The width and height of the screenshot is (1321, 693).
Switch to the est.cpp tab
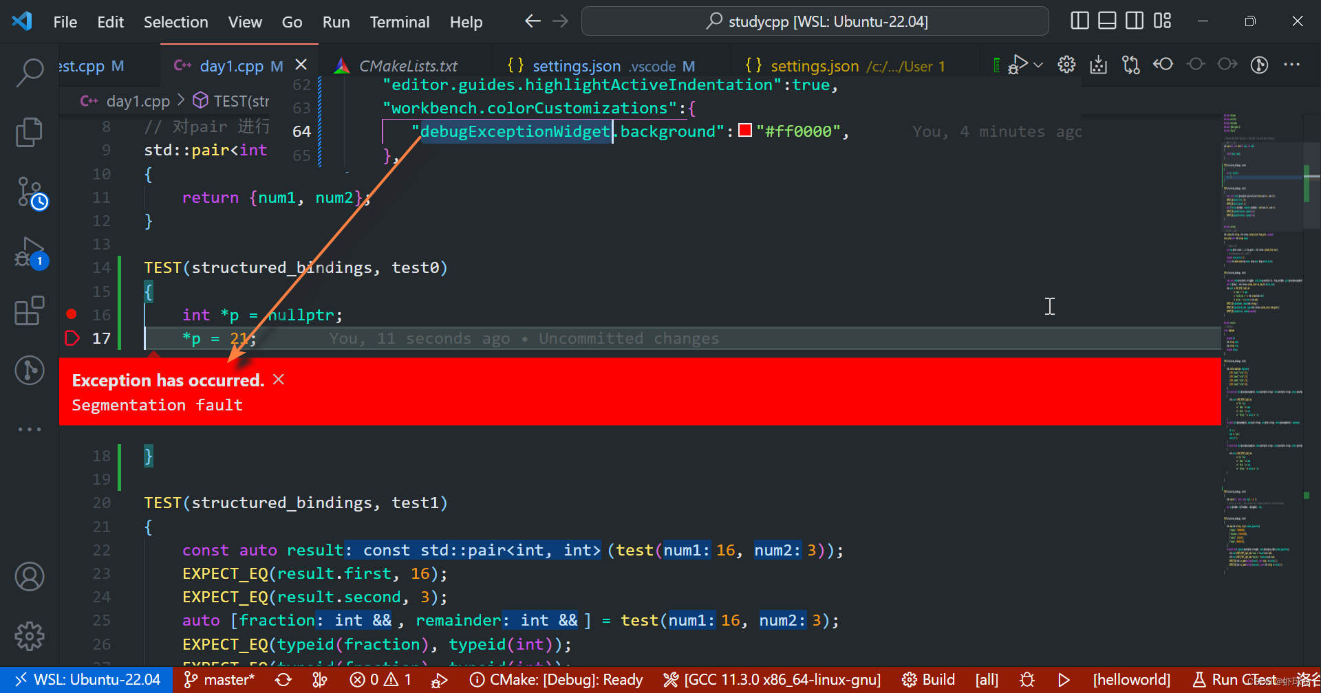coord(92,66)
